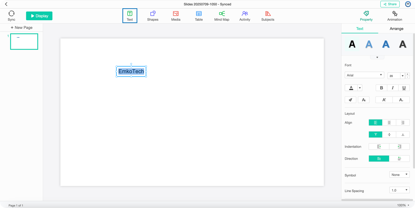Select the page 1 slide thumbnail
415x208 pixels.
pyautogui.click(x=24, y=42)
